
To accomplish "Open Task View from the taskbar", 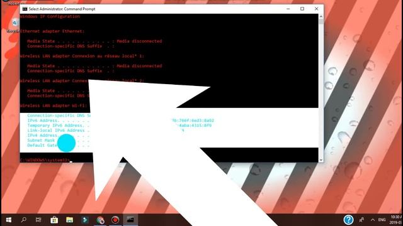I will click(x=38, y=220).
